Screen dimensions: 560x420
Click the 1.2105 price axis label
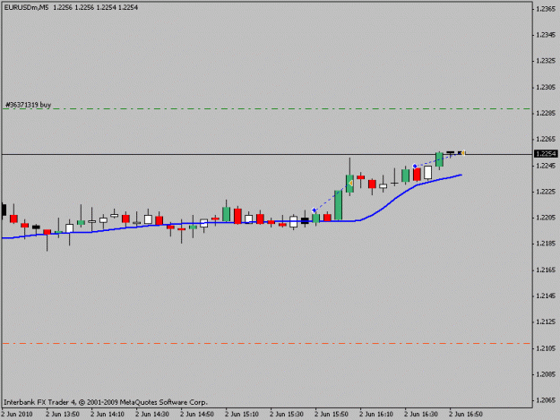coord(546,348)
